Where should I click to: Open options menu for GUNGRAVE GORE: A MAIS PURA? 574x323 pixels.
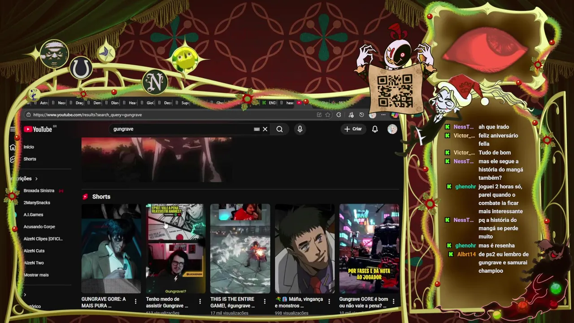click(x=135, y=301)
